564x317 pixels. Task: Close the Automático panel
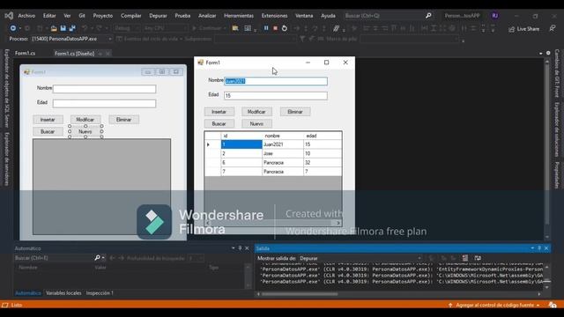click(x=247, y=248)
